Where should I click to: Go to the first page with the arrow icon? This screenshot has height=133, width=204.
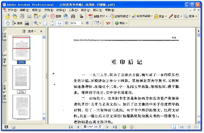pos(71,127)
